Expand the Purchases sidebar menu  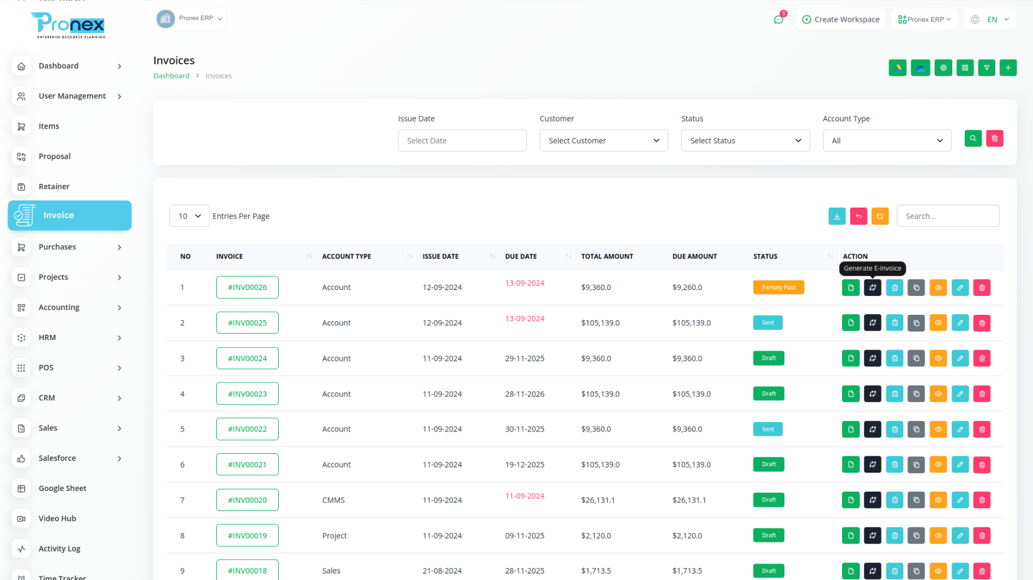[70, 247]
